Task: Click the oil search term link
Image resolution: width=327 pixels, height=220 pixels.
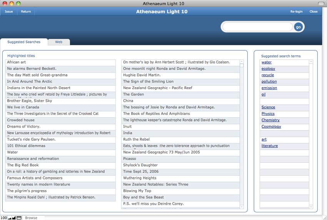Action: click(x=264, y=94)
